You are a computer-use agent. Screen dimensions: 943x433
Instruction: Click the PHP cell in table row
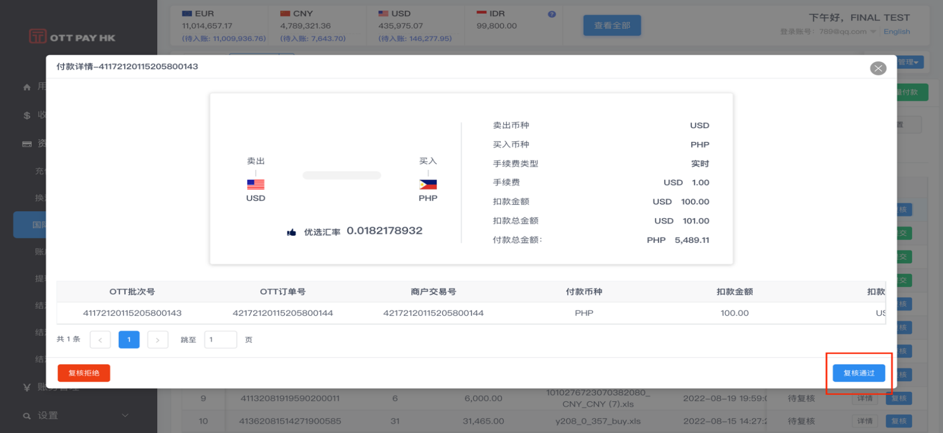[x=584, y=313]
